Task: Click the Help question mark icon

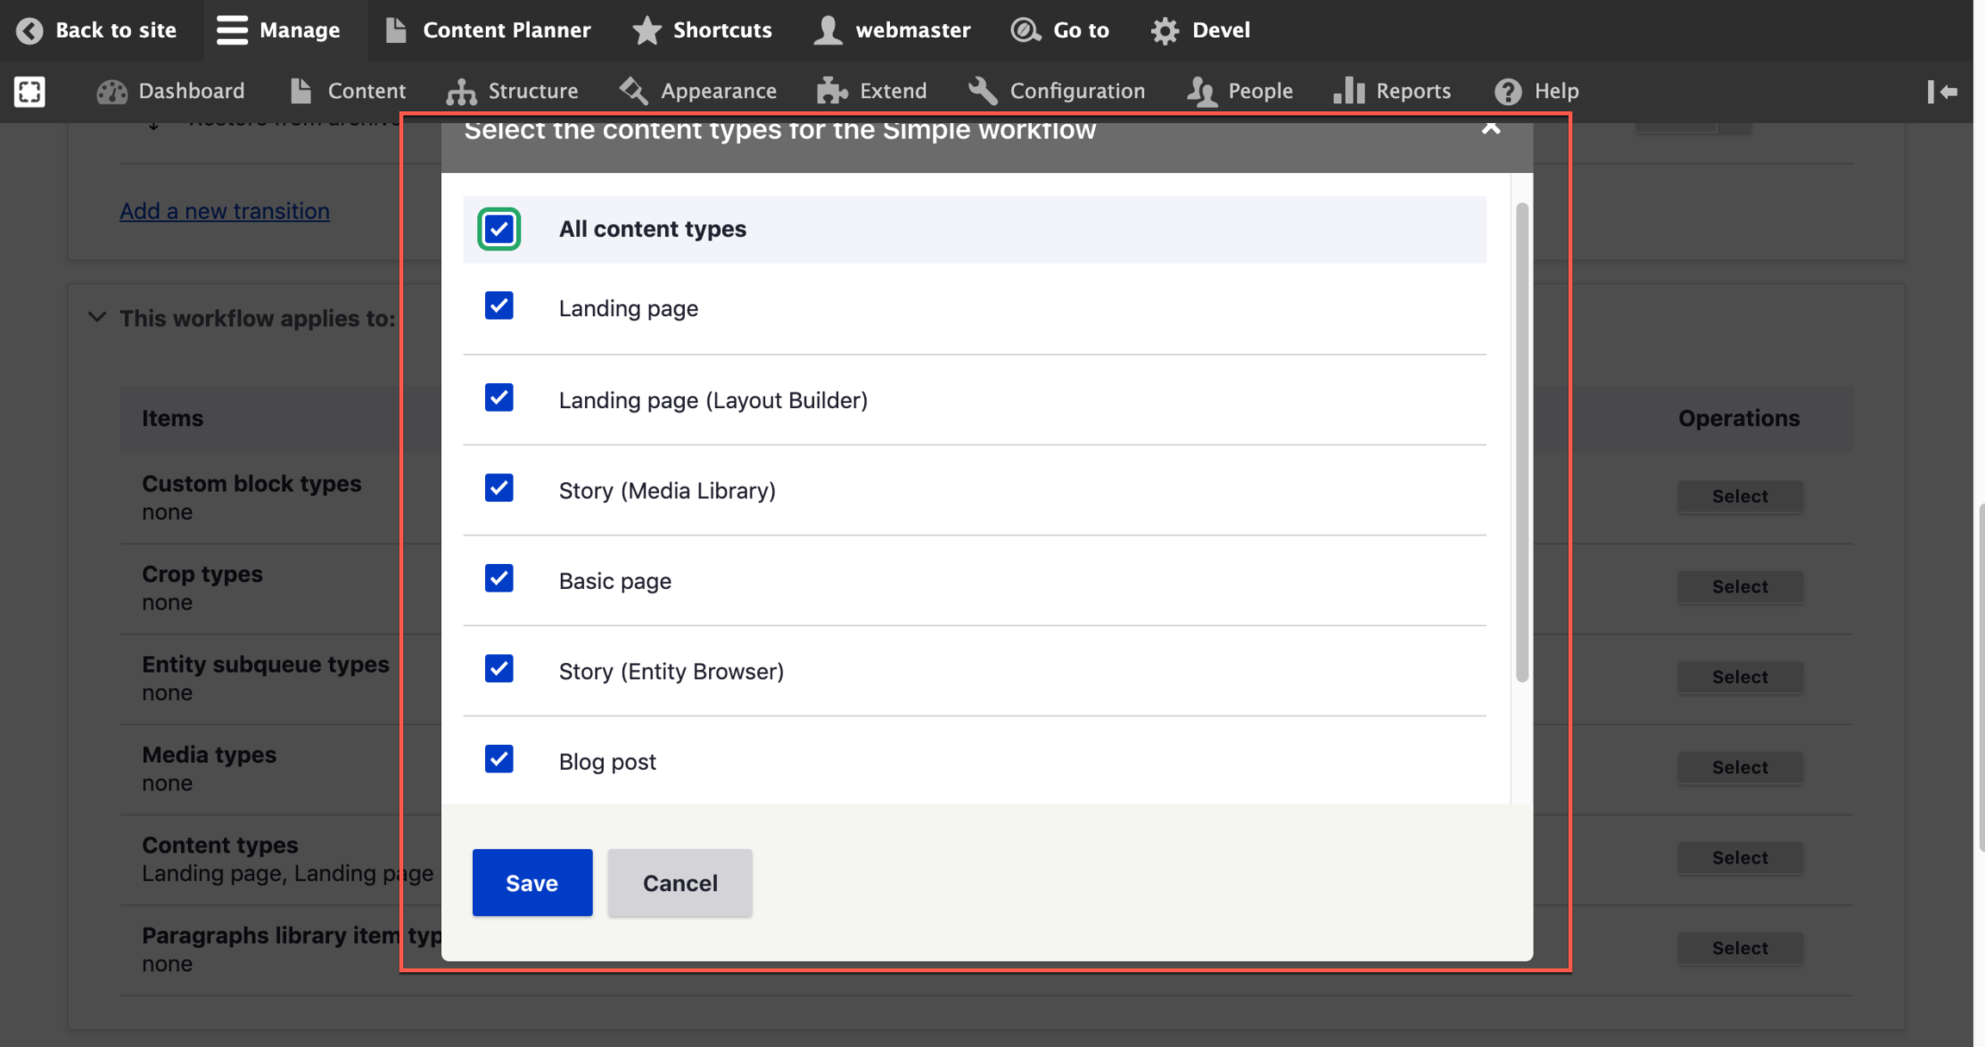Action: coord(1508,91)
